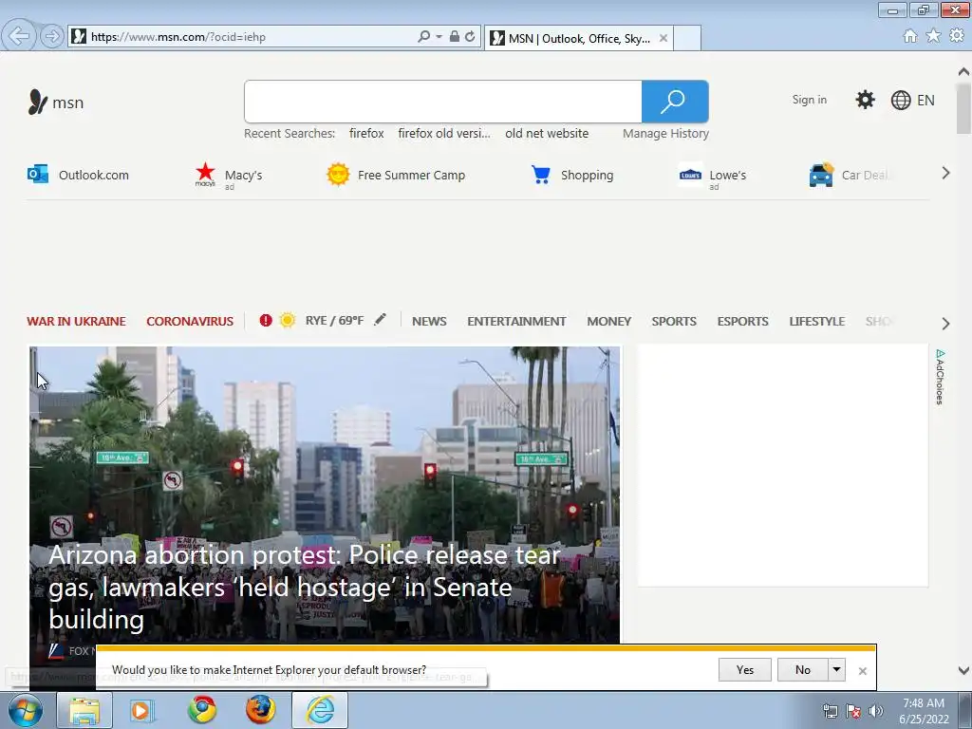This screenshot has width=972, height=729.
Task: Refresh the page with reload icon
Action: coord(470,37)
